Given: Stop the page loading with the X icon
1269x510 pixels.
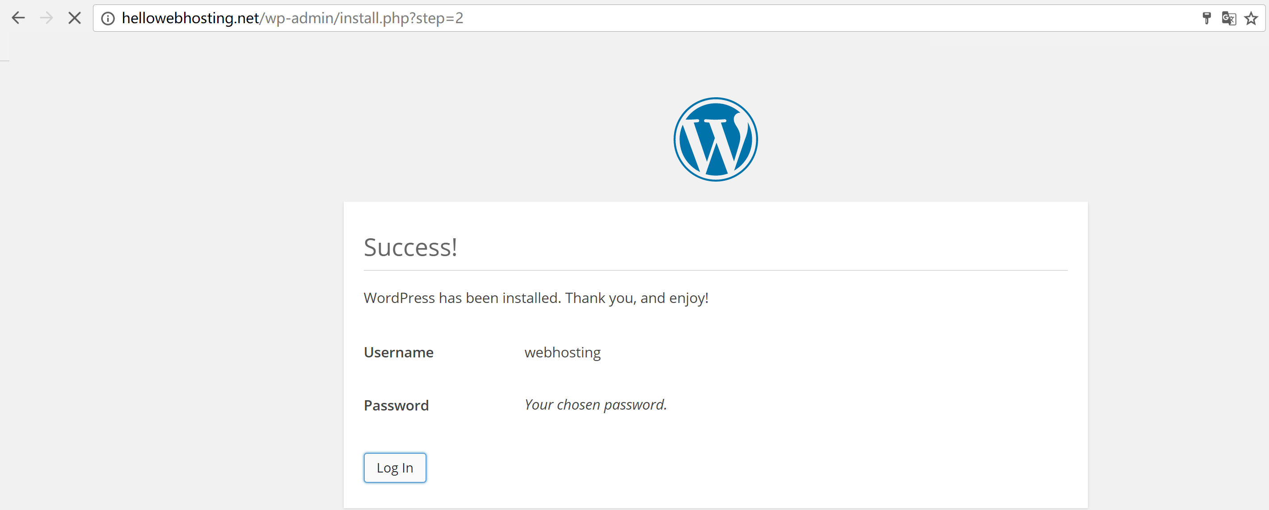Looking at the screenshot, I should point(74,18).
